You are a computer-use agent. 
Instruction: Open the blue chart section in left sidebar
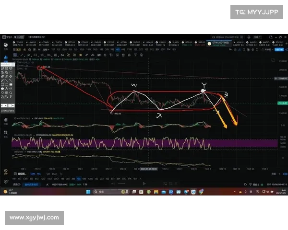click(x=6, y=58)
